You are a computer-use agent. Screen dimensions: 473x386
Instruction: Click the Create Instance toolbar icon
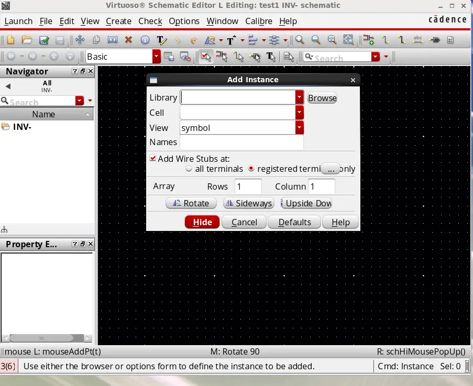click(x=369, y=40)
